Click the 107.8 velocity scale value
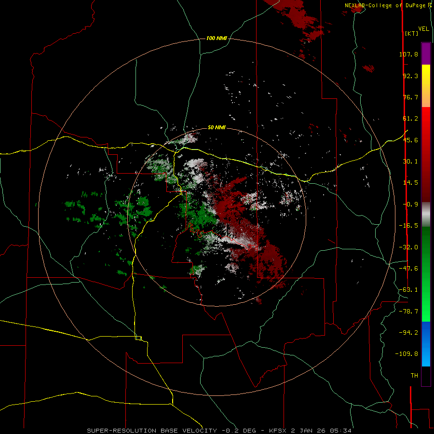Screen dimensions: 434x434 click(x=408, y=54)
